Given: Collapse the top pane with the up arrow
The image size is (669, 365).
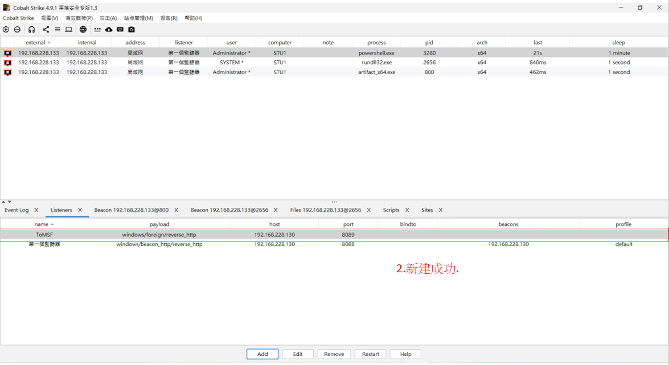Looking at the screenshot, I should (3, 202).
